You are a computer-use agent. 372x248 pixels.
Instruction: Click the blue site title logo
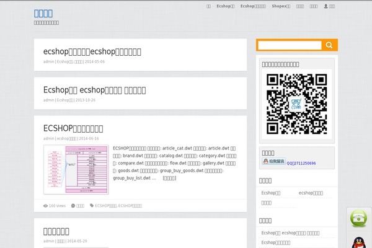coord(43,13)
